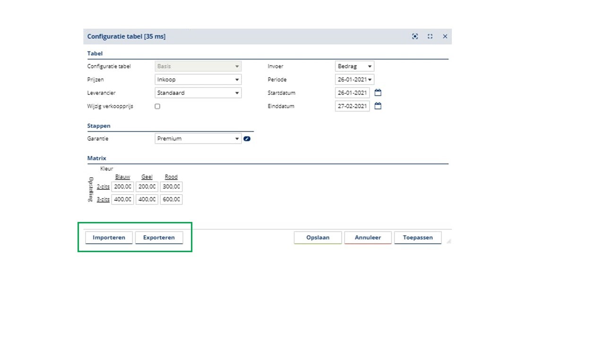This screenshot has width=605, height=340.
Task: Click the edit icon next to Garantie
Action: tap(247, 139)
